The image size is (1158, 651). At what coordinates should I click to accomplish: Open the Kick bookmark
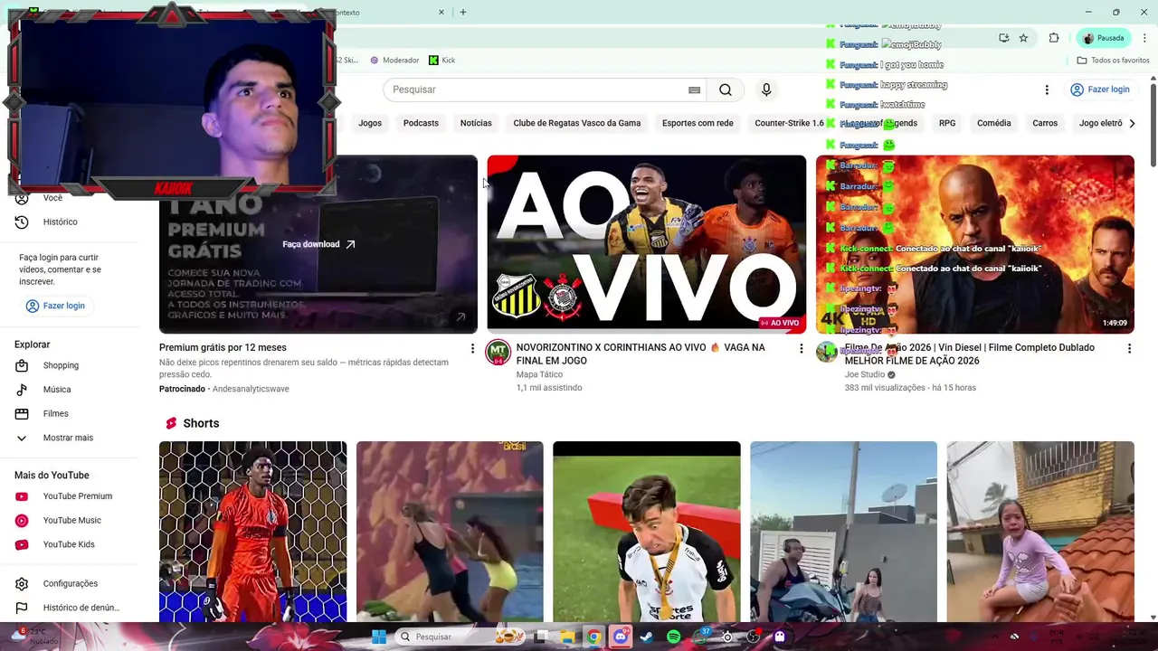(x=441, y=61)
